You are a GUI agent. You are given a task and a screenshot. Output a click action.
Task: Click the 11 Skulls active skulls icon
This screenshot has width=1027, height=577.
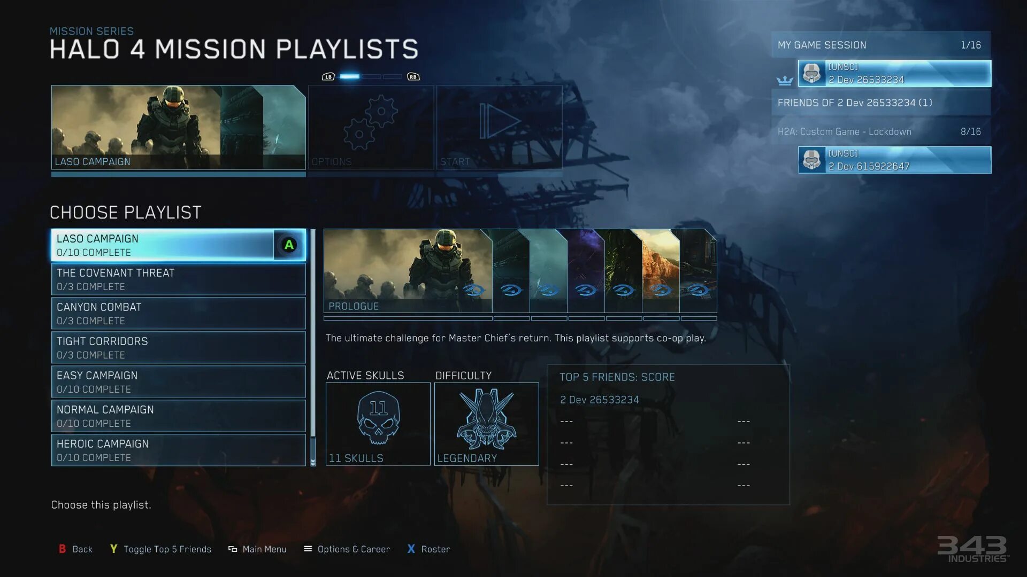point(377,416)
